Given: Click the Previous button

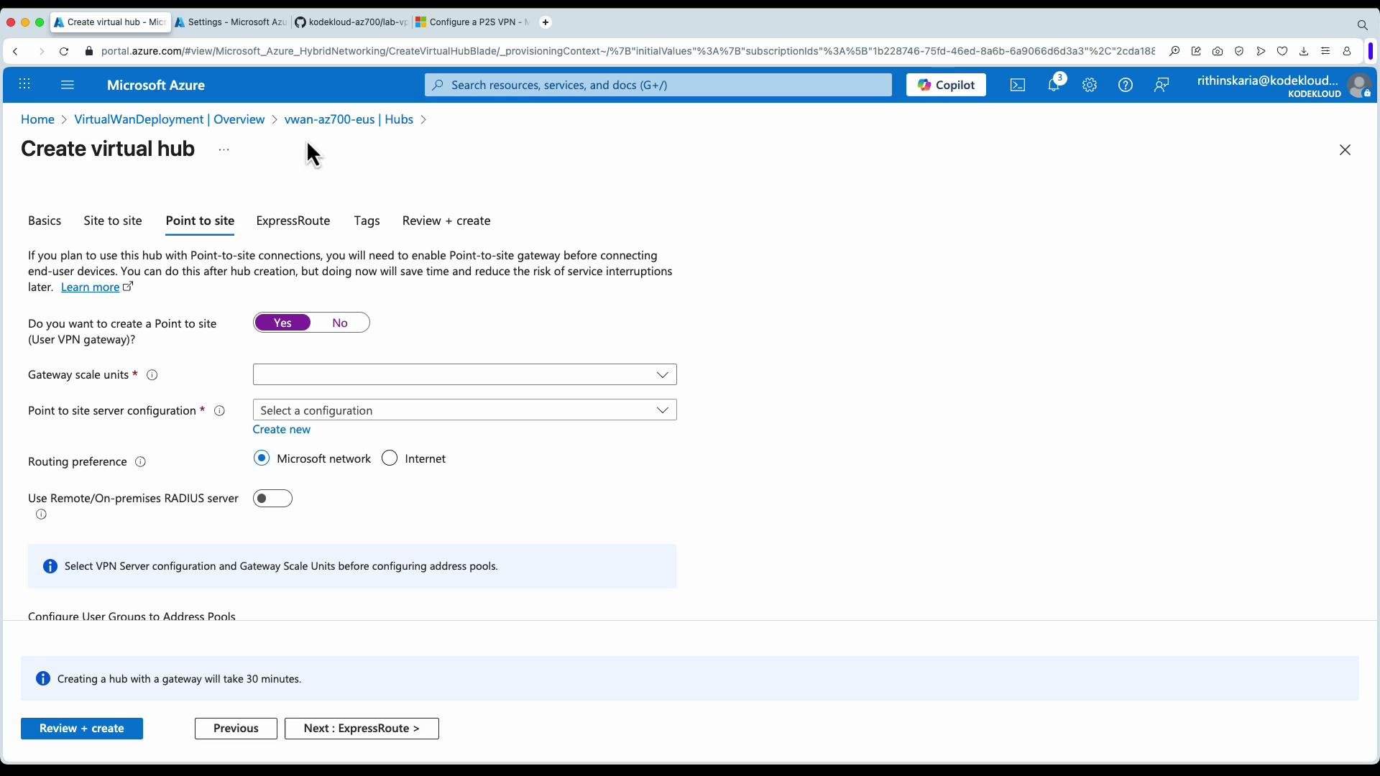Looking at the screenshot, I should coord(236,729).
